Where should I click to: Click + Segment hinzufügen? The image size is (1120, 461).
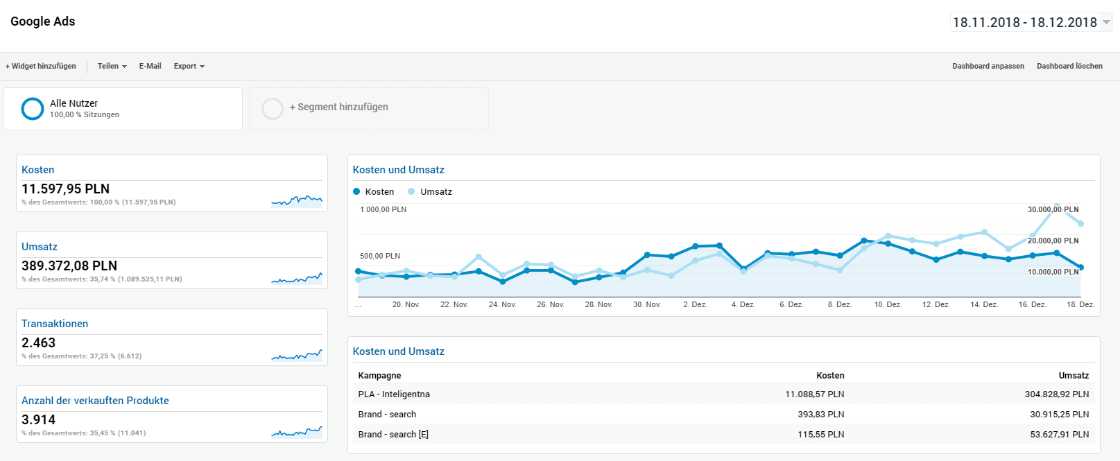[x=338, y=107]
